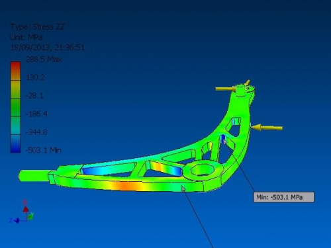This screenshot has width=331, height=248.
Task: Click the mouse pointer marker on lower flange
Action: point(183,188)
